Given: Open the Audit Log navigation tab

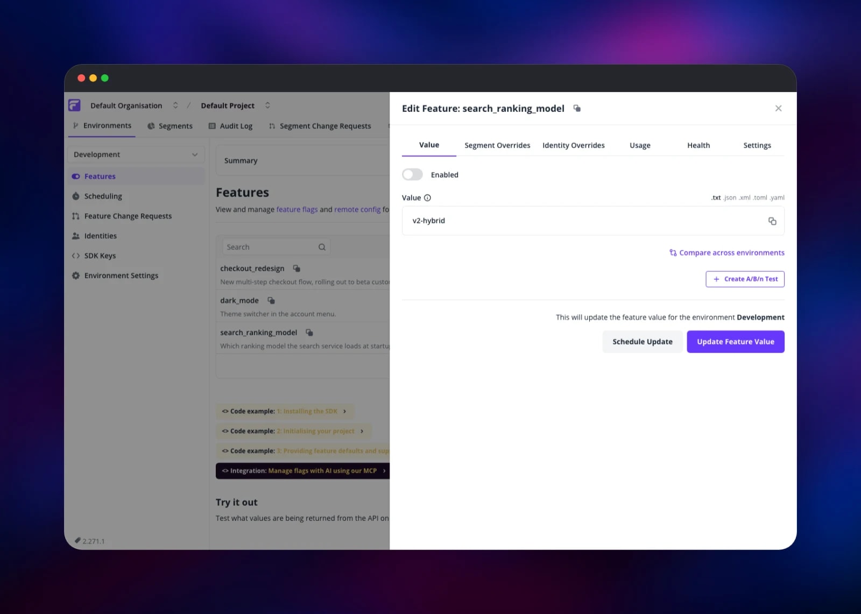Looking at the screenshot, I should tap(231, 126).
